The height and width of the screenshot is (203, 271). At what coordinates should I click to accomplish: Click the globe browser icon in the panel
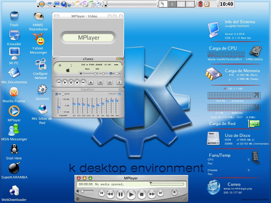click(64, 4)
